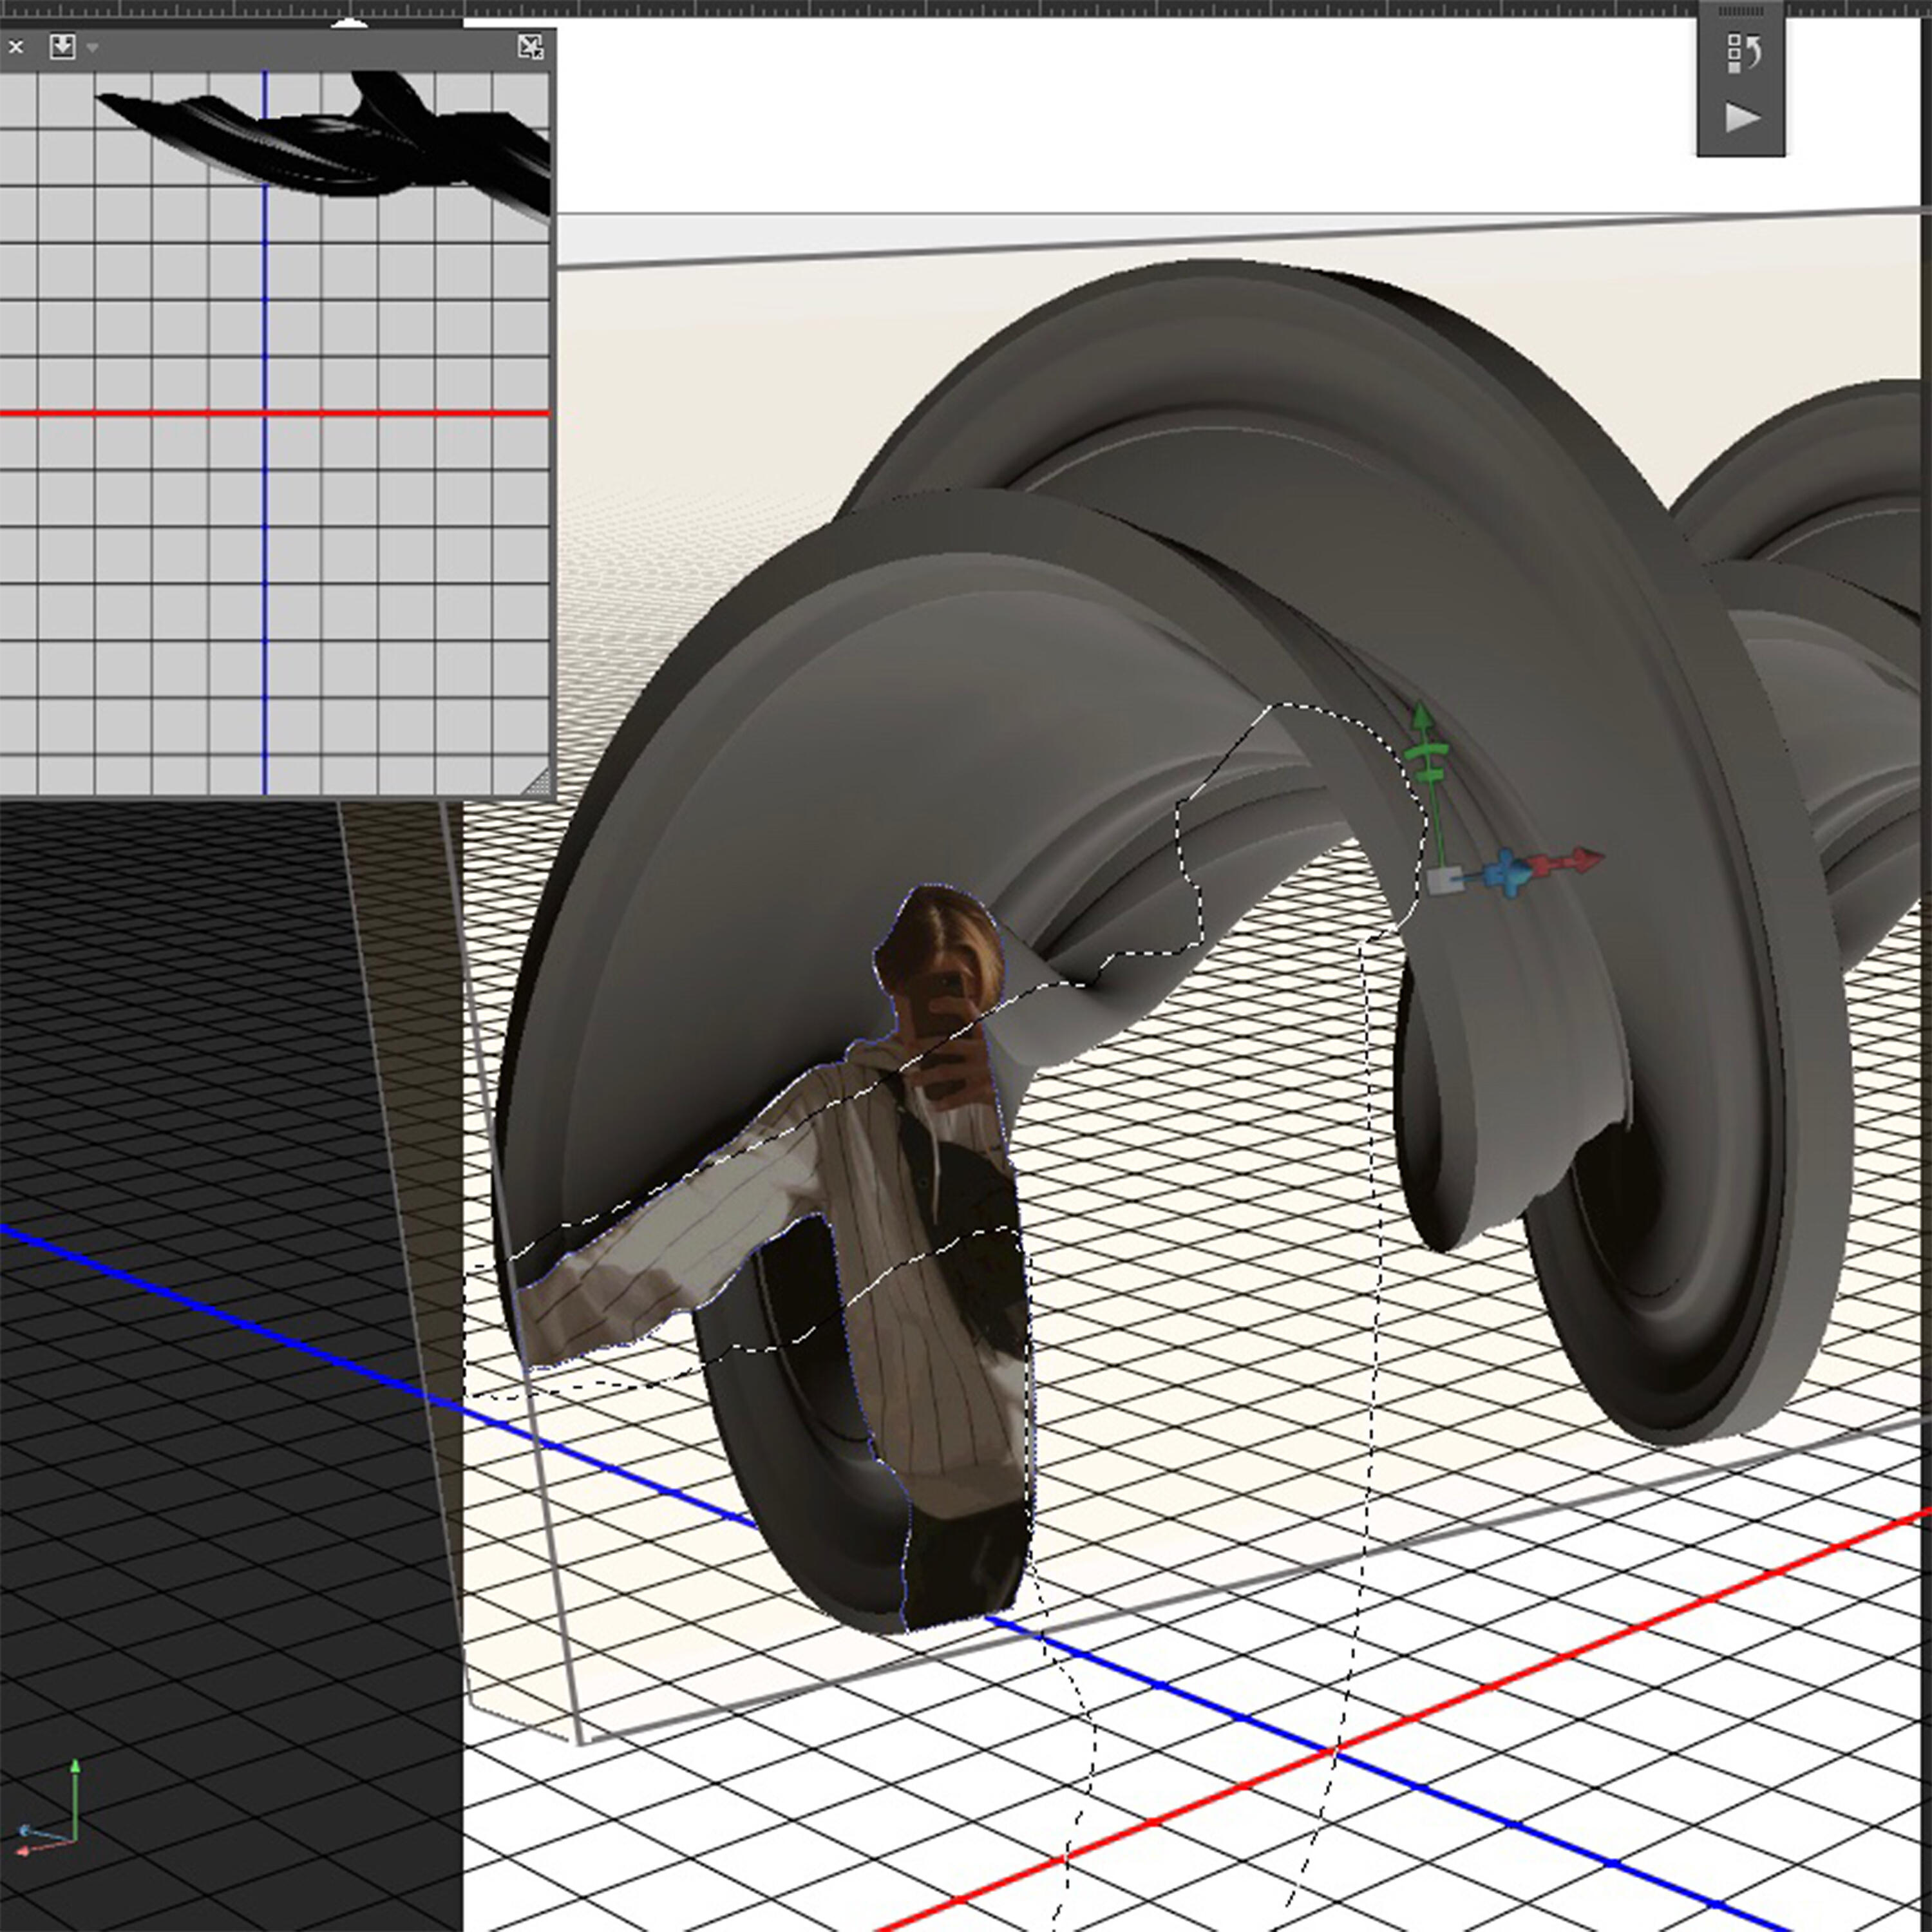Open the History panel icon

[x=1744, y=53]
